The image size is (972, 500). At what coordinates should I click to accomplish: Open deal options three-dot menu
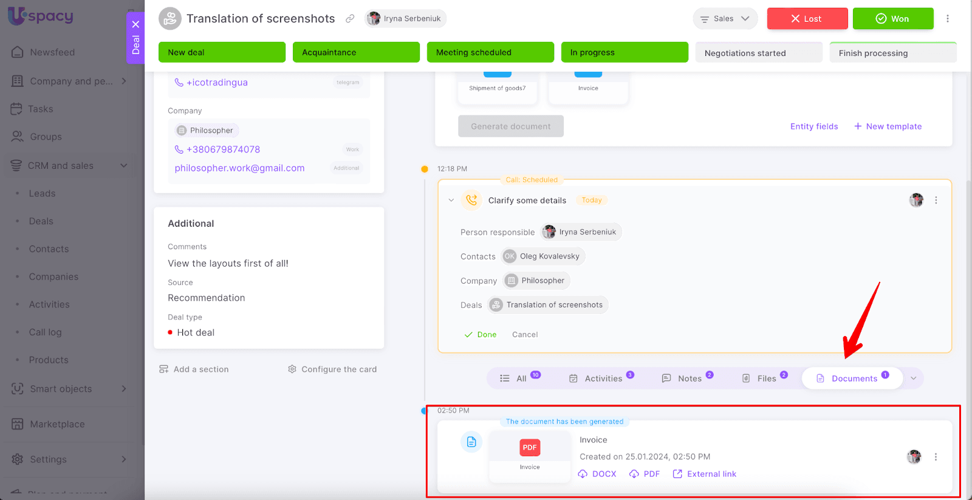[948, 19]
